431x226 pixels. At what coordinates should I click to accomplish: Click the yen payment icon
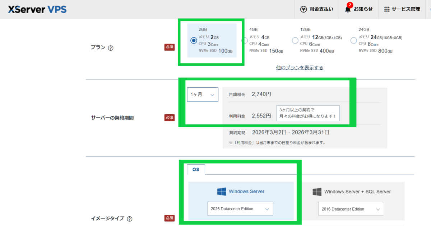point(303,9)
